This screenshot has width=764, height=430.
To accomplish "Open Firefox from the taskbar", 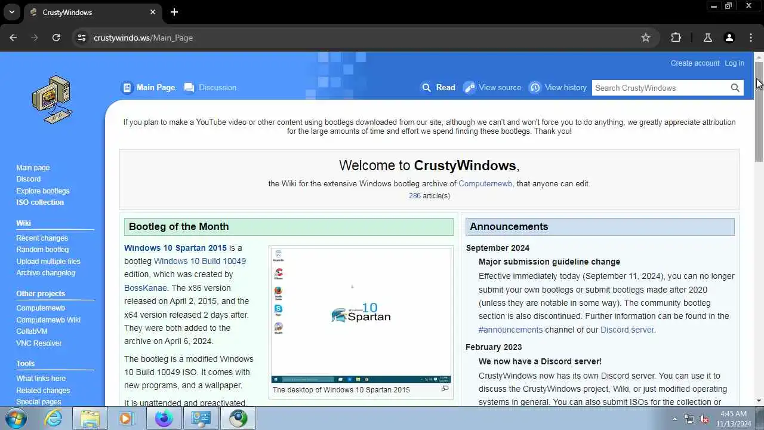I will (x=164, y=418).
